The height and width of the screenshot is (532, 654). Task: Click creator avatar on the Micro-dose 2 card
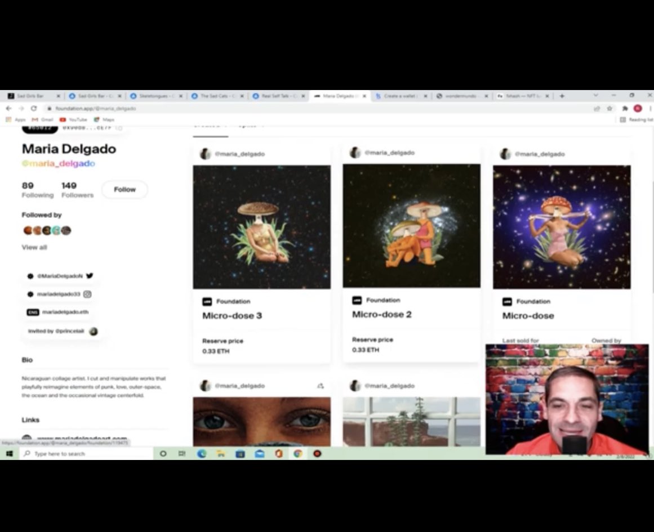(x=355, y=153)
